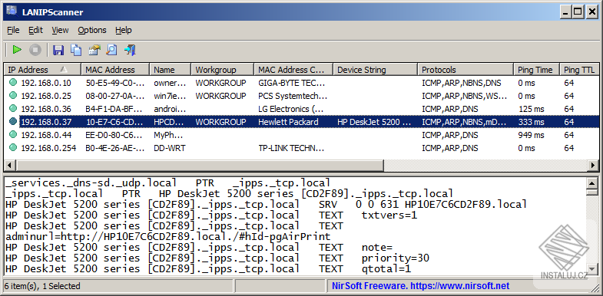Click the LANIPScanner title bar app icon

click(x=12, y=12)
